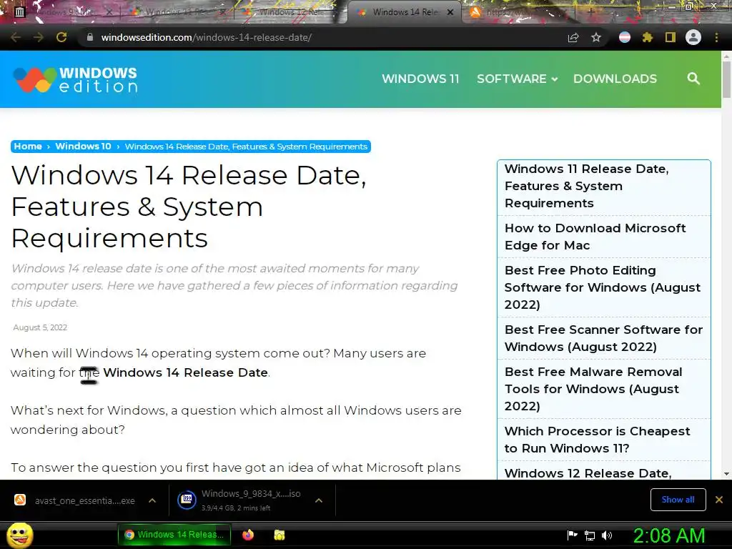Click the striped flag extension icon
Screen dimensions: 732x549
[x=625, y=37]
